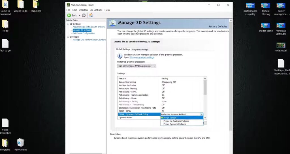
Task: Open the Preferred graphics processor dropdown
Action: click(x=137, y=66)
